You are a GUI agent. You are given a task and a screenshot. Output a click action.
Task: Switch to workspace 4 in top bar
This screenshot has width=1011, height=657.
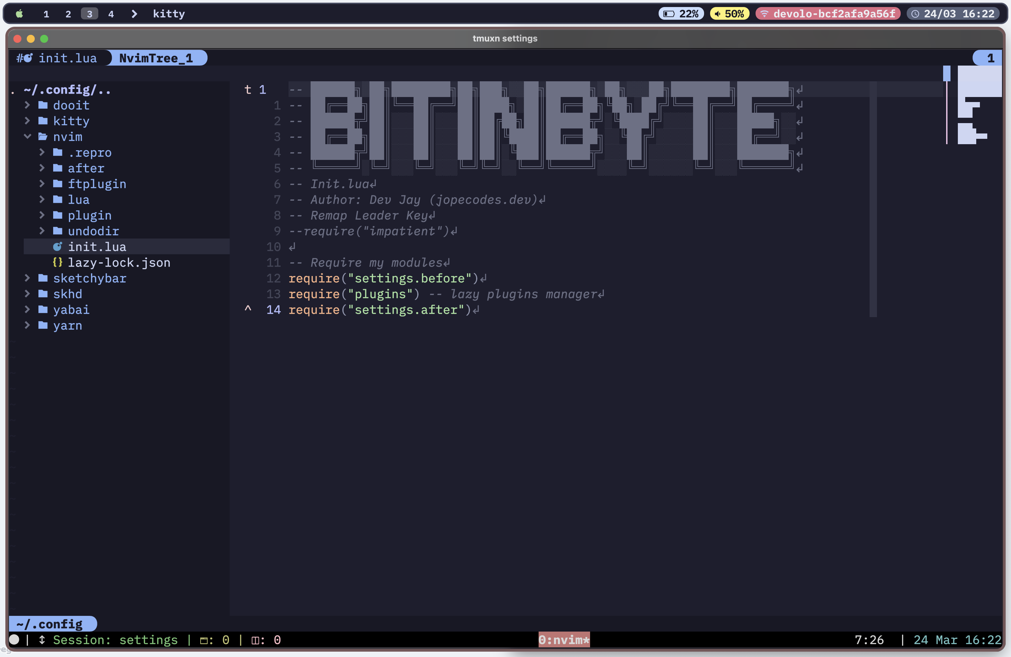click(x=111, y=14)
